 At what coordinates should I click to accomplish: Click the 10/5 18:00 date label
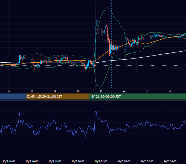[55, 161]
